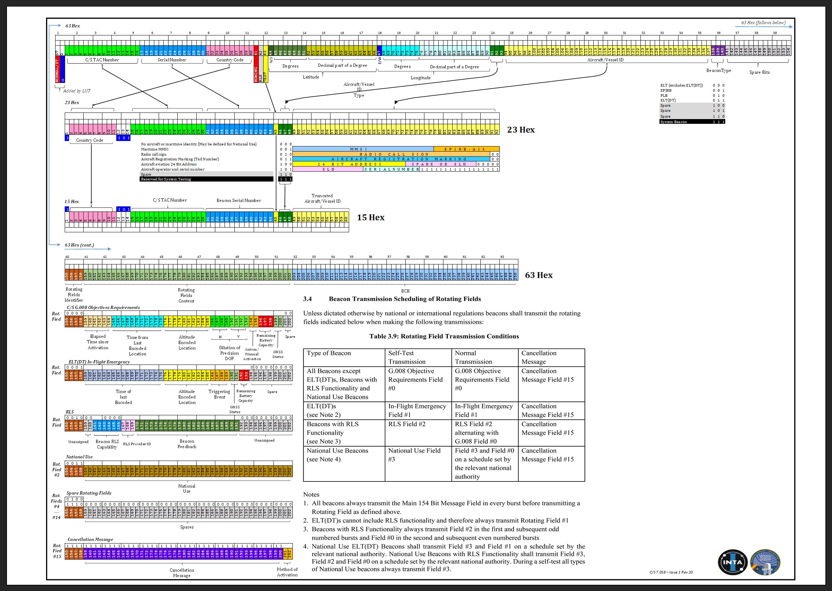This screenshot has width=832, height=591.
Task: Click the 'RLS Provider ID' label
Action: [137, 444]
